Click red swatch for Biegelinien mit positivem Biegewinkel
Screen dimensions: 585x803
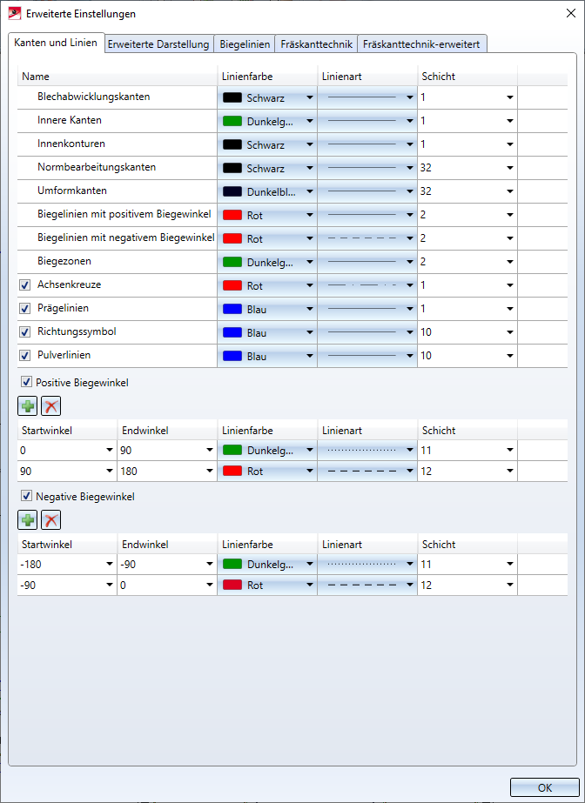(232, 215)
